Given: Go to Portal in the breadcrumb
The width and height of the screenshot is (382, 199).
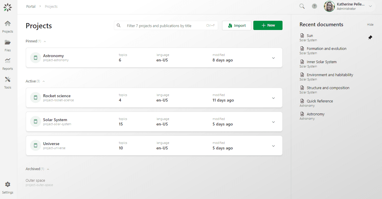Looking at the screenshot, I should [x=31, y=6].
